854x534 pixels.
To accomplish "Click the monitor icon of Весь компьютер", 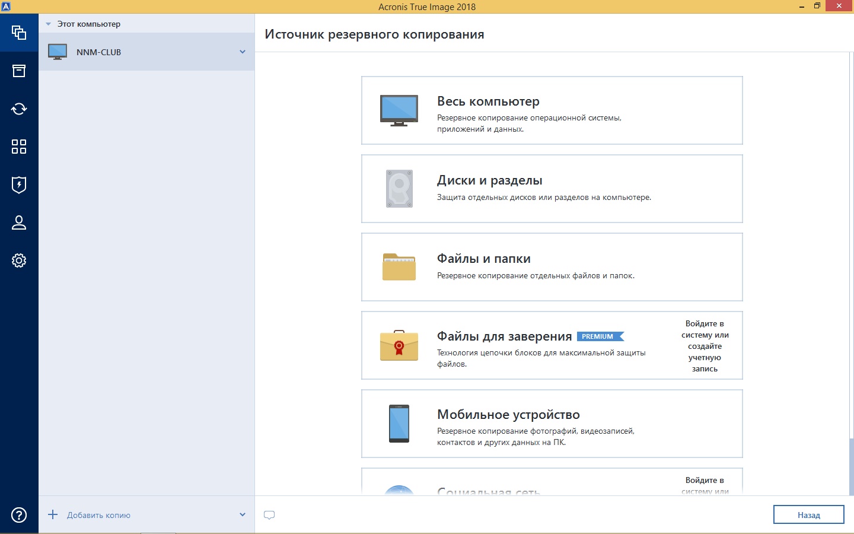I will 399,110.
